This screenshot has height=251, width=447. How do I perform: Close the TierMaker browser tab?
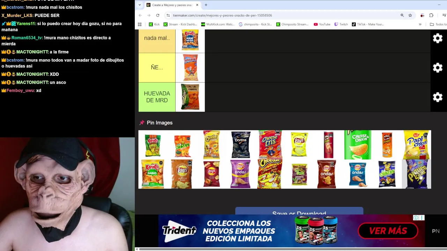tap(197, 5)
